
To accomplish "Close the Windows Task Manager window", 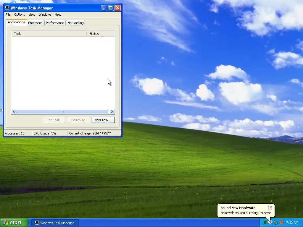I will point(117,8).
